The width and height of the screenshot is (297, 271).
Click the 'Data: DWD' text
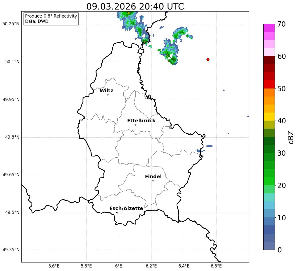coord(37,21)
